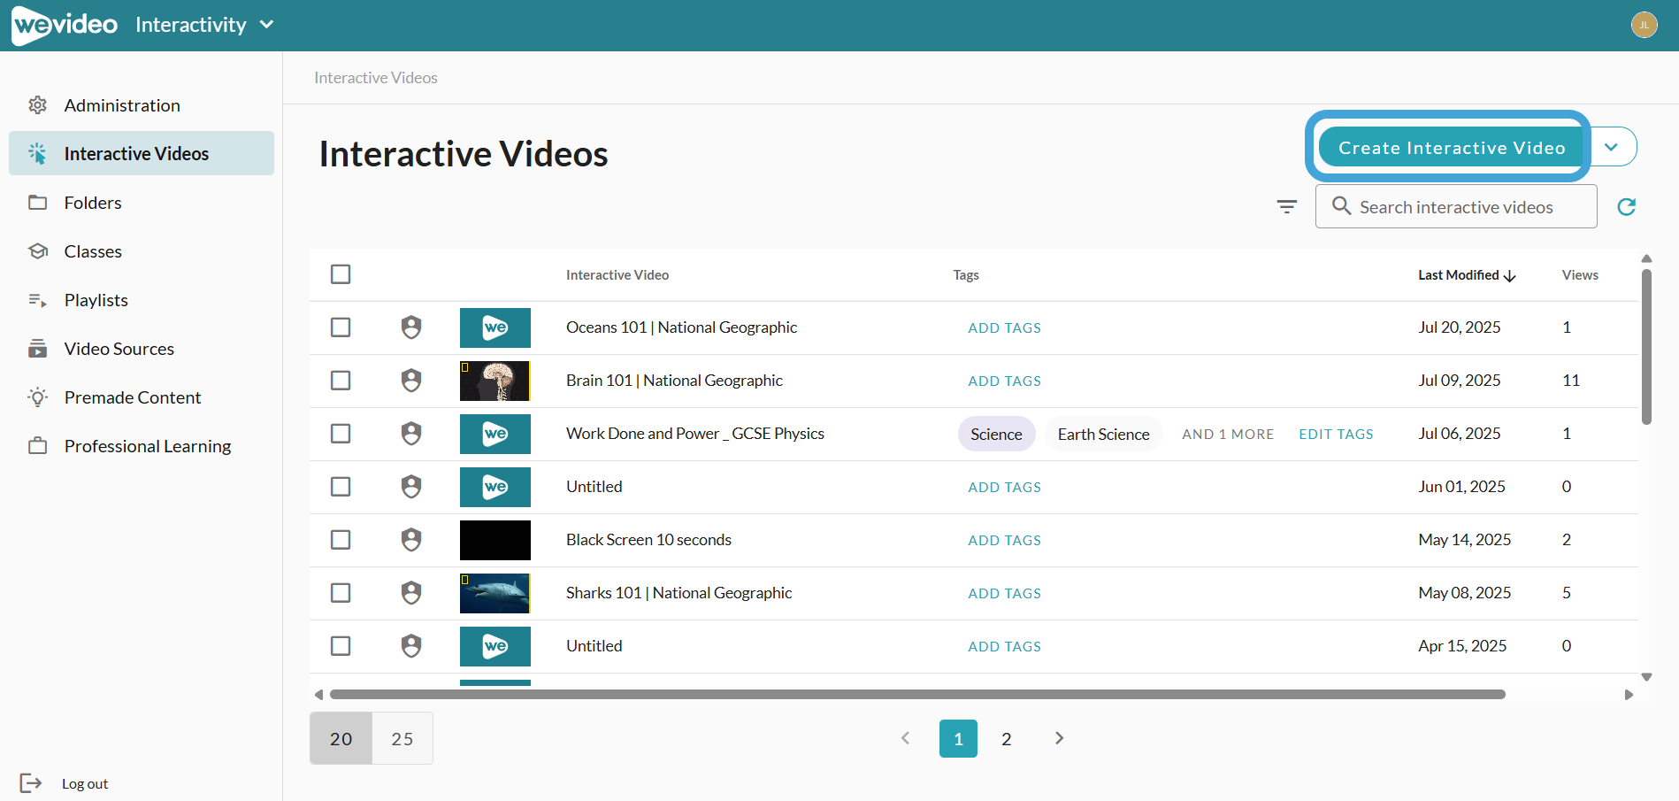The image size is (1679, 801).
Task: Click the shield icon for Oceans 101
Action: point(411,327)
